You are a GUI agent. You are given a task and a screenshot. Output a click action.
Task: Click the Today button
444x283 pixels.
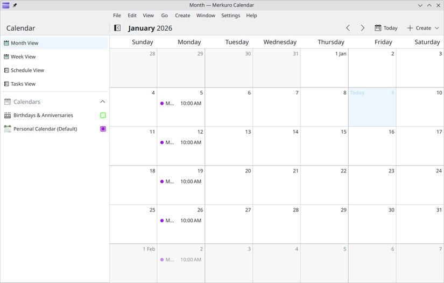[x=386, y=28]
